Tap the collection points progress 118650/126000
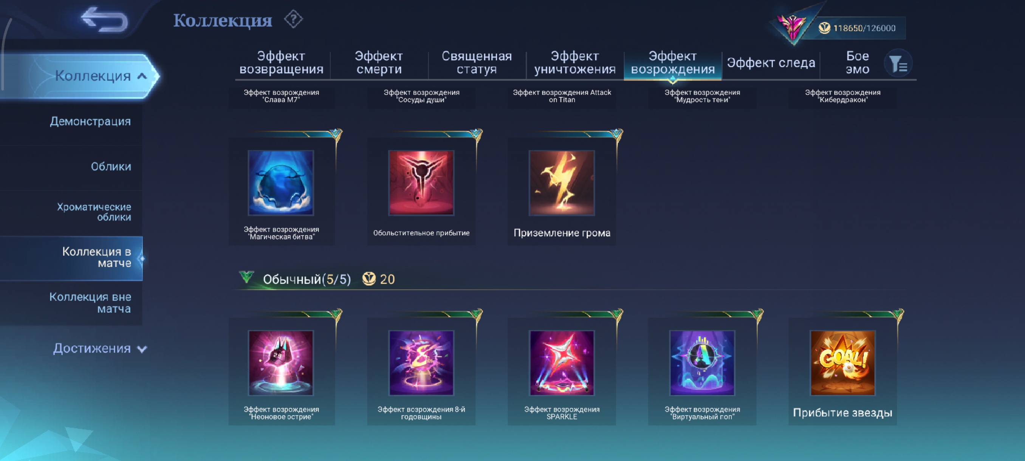 coord(864,28)
